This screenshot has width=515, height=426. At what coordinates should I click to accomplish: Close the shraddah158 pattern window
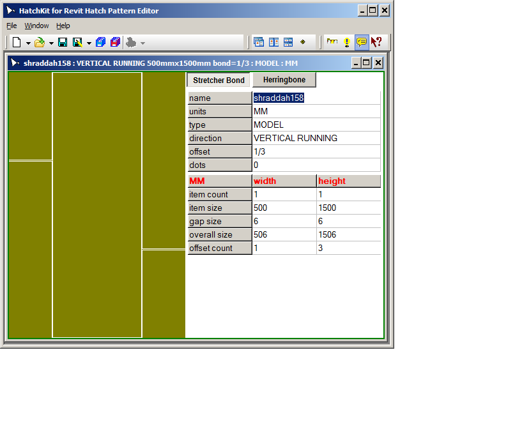pyautogui.click(x=378, y=63)
